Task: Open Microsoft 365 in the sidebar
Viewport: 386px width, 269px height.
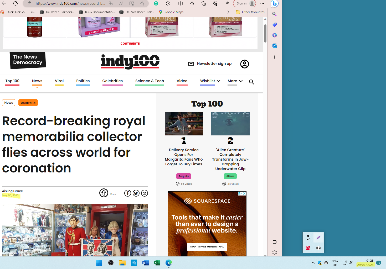Action: click(x=274, y=35)
